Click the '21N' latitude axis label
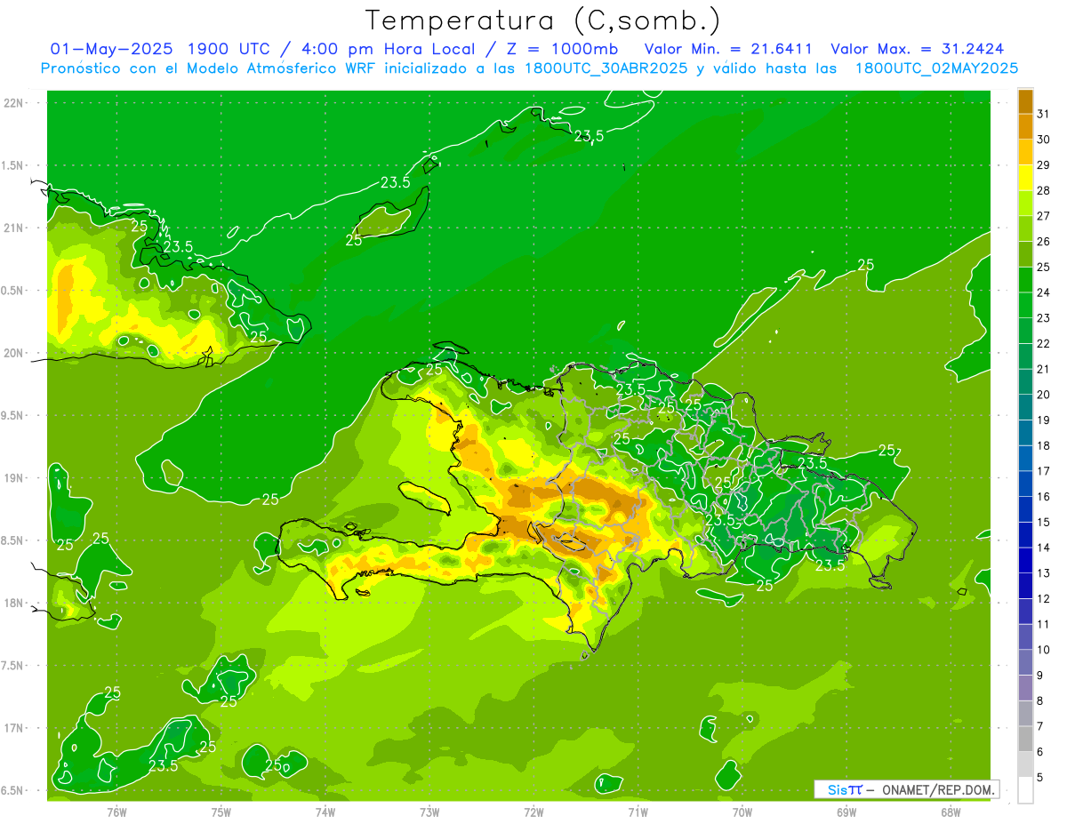 (x=12, y=228)
